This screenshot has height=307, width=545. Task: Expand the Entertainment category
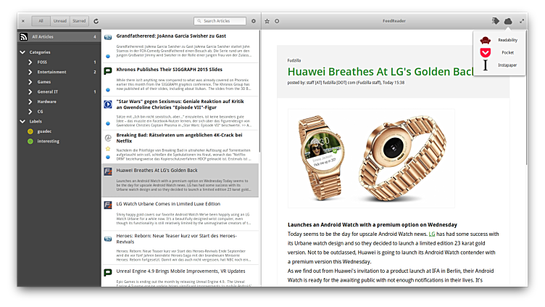click(x=30, y=72)
